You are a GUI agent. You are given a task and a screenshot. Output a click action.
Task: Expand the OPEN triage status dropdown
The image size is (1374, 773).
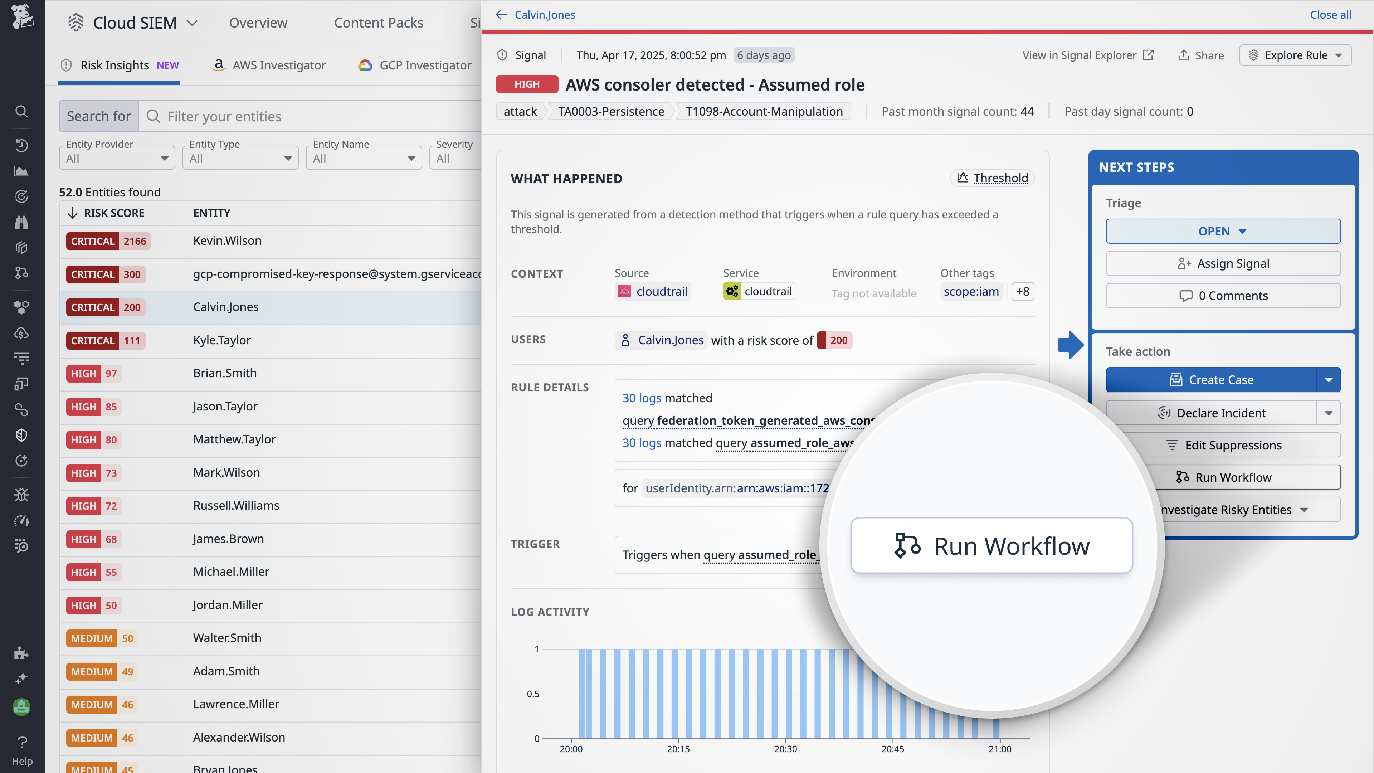(1223, 231)
